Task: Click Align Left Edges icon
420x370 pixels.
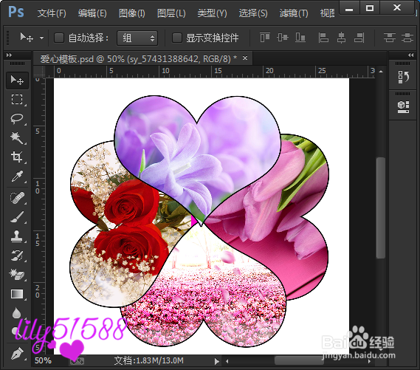Action: (323, 38)
